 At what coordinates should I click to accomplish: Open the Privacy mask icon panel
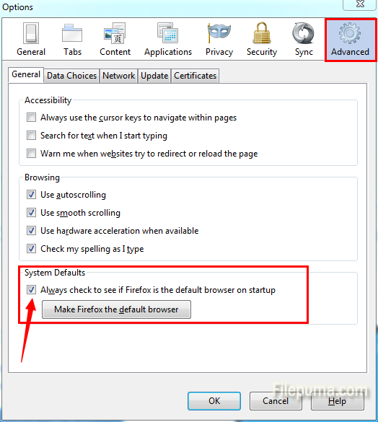[219, 39]
